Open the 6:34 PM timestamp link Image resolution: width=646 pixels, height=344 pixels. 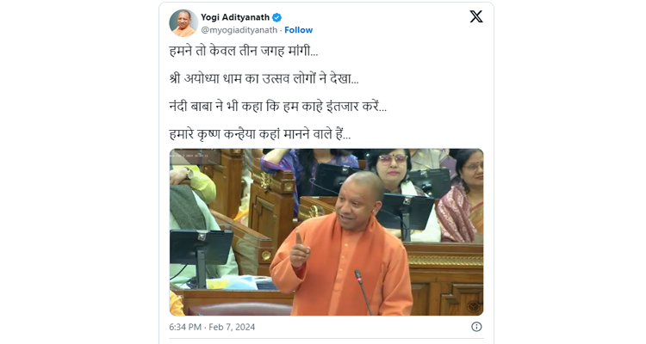pos(185,327)
